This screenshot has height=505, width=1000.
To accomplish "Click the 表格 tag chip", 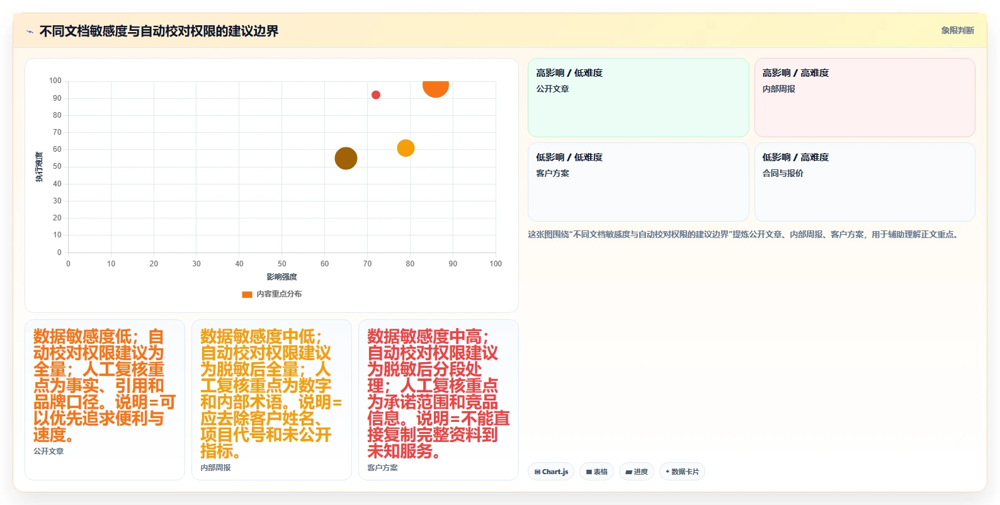I will point(596,472).
